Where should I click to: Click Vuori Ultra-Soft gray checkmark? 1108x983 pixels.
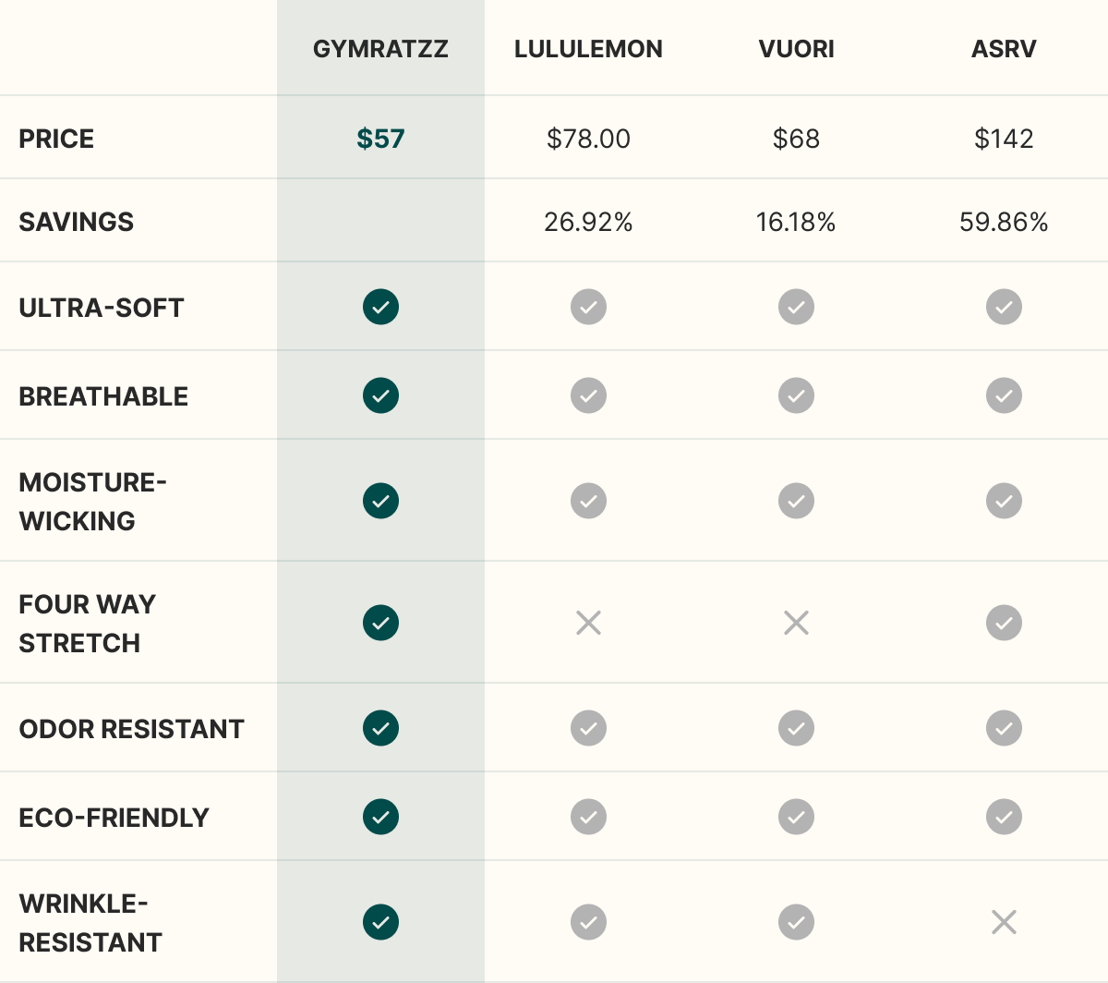[x=796, y=307]
